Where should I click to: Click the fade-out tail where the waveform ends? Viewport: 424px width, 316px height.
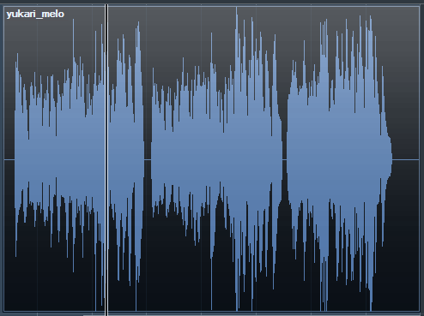389,160
